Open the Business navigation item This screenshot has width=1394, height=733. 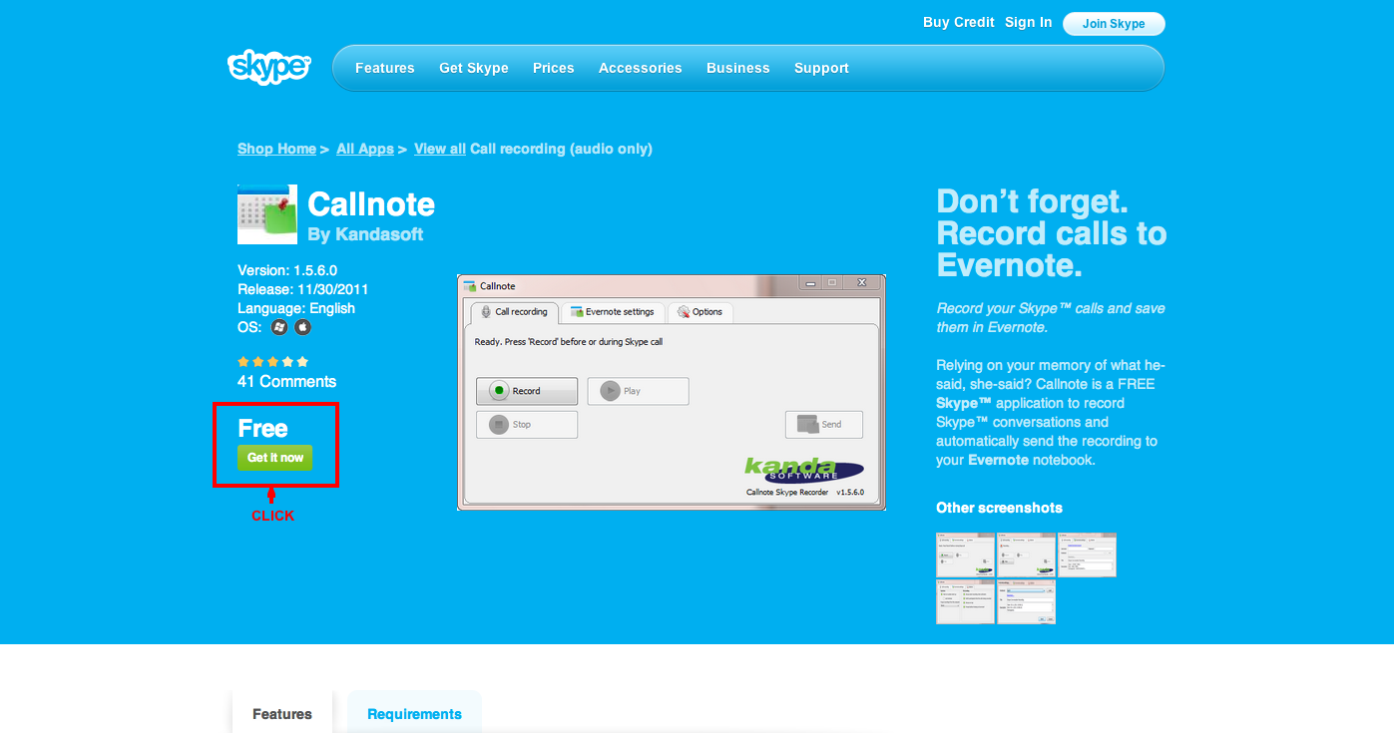(x=738, y=68)
